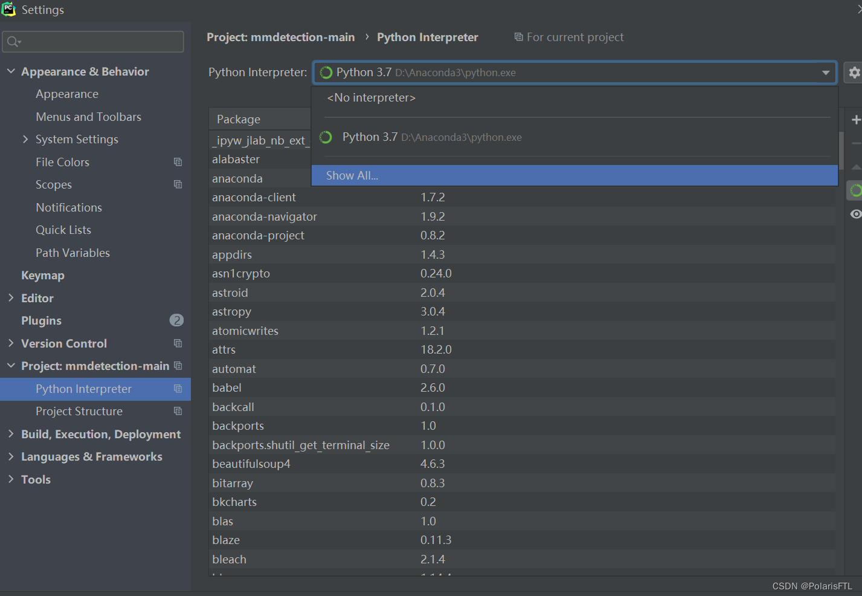Open the Appearance settings page
The image size is (862, 596).
tap(67, 94)
